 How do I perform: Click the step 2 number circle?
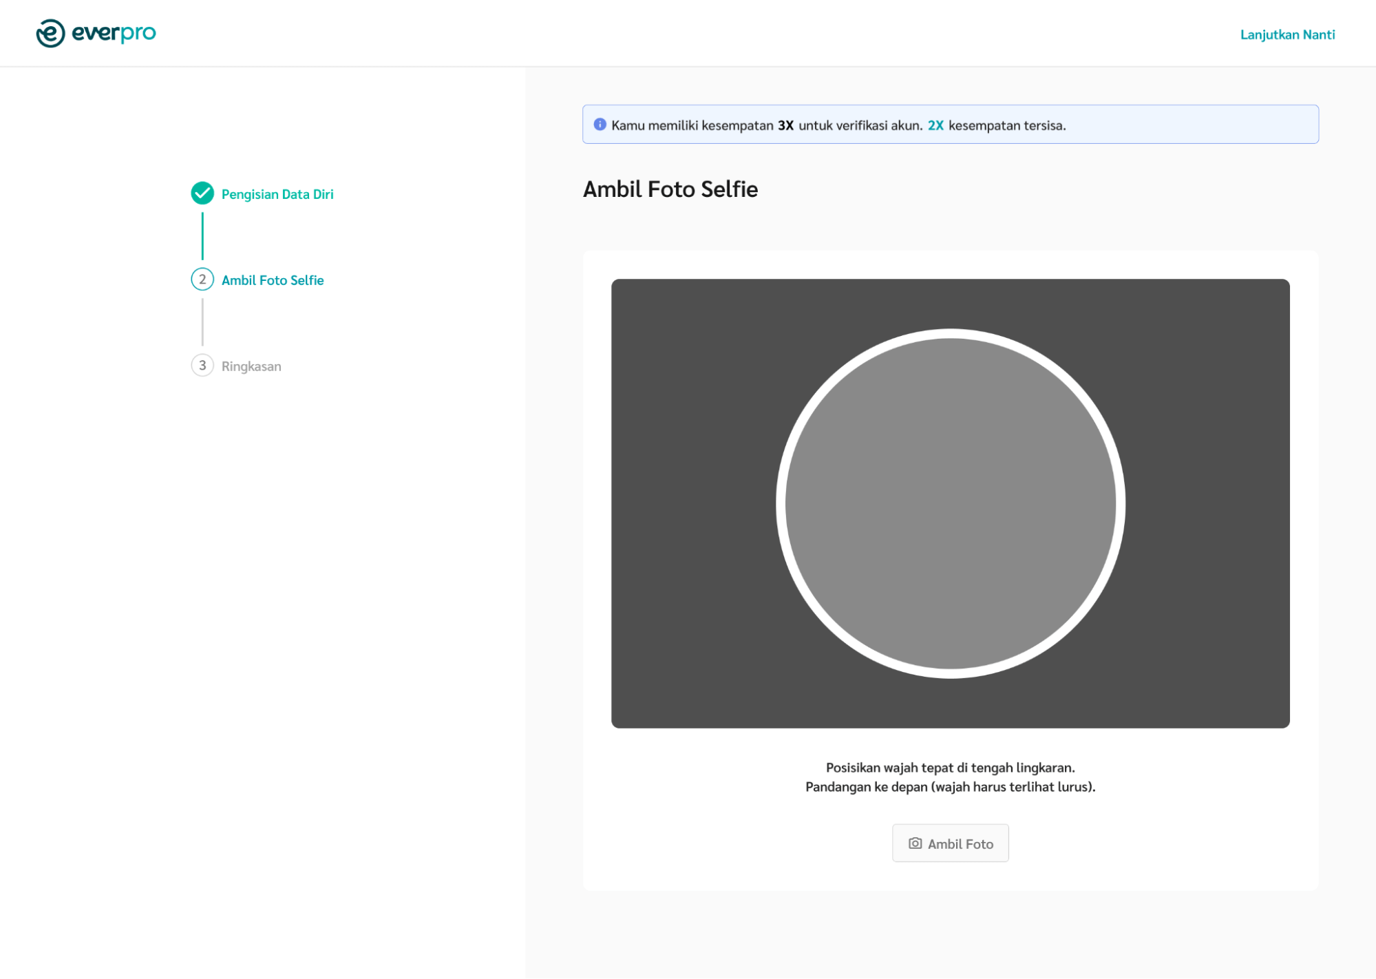[x=202, y=280]
